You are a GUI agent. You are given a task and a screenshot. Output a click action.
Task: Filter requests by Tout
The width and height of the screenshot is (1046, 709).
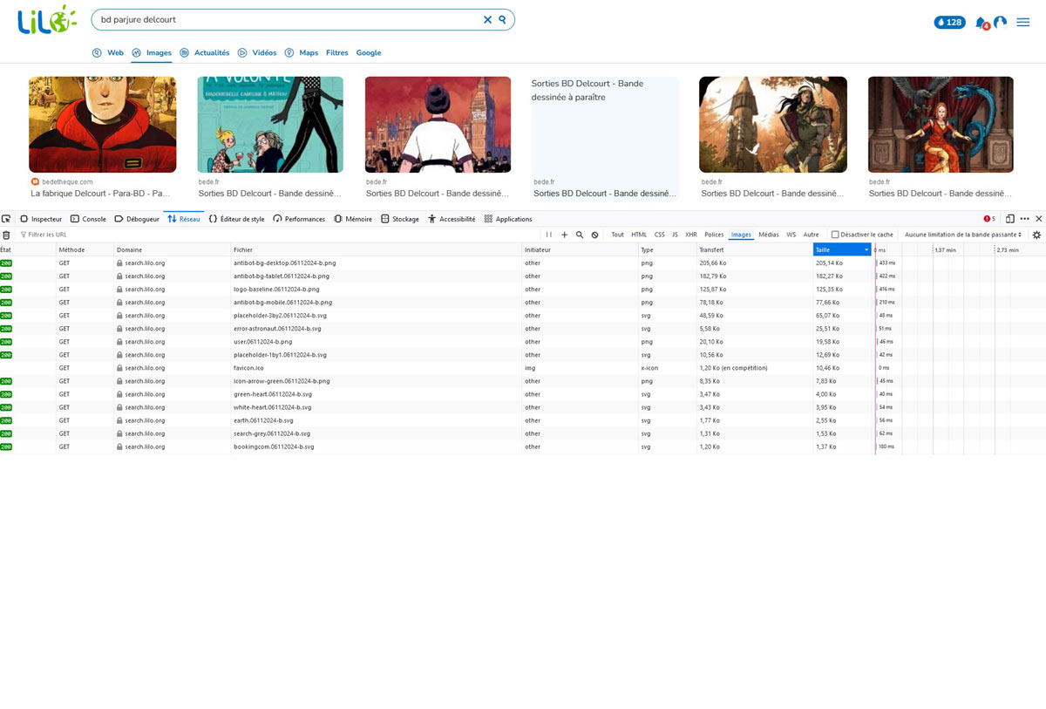click(617, 235)
